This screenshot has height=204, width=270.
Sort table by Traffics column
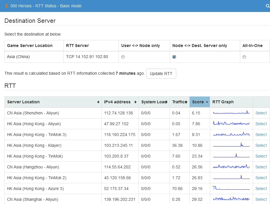179,102
